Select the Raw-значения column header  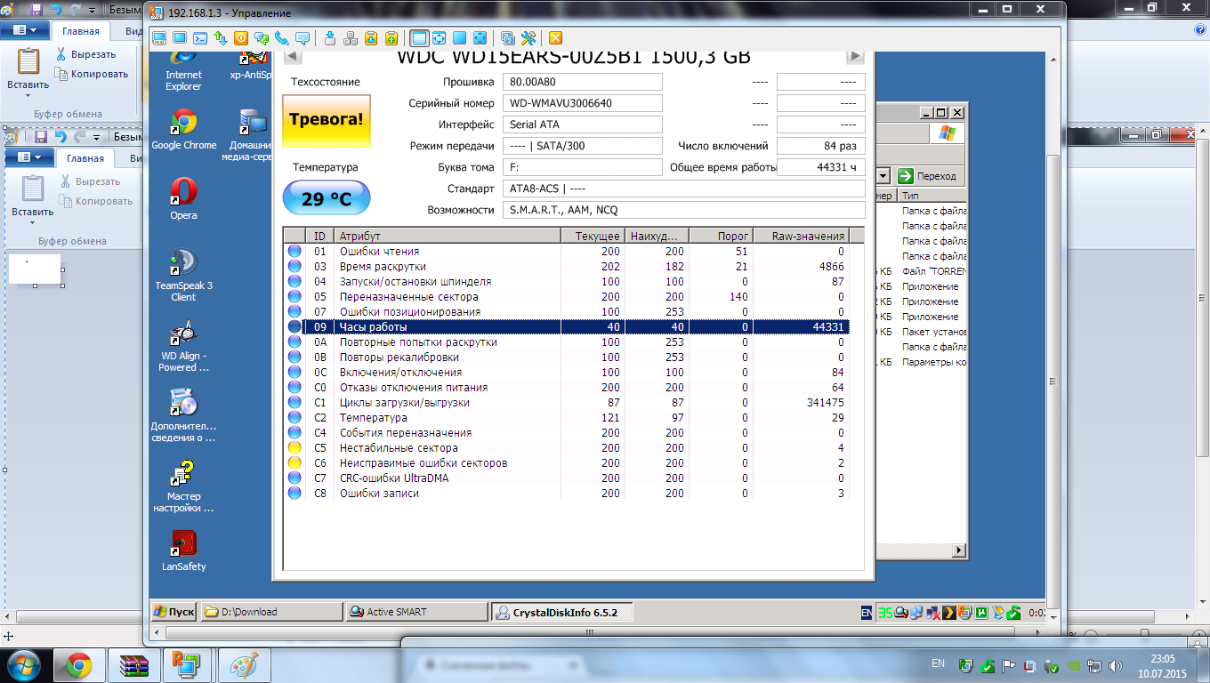[x=801, y=236]
